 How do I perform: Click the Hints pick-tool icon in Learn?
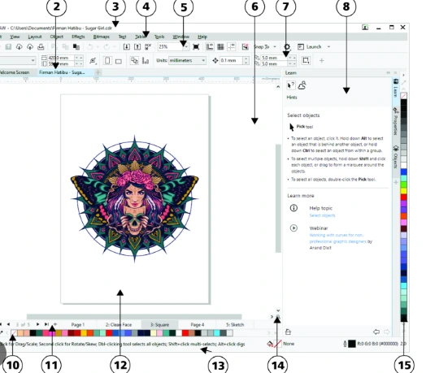[x=291, y=85]
